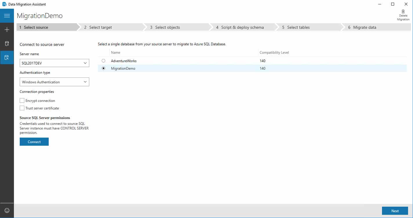The width and height of the screenshot is (413, 218).
Task: Click the MigrationDemo project title
Action: click(x=40, y=16)
